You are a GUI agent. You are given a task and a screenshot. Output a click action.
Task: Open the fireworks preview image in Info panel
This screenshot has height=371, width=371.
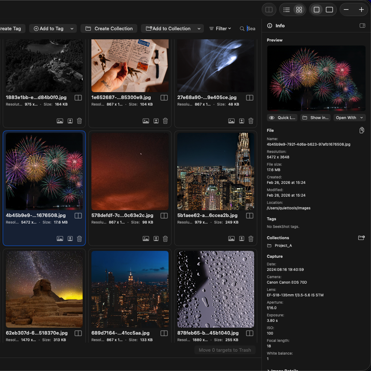point(316,78)
